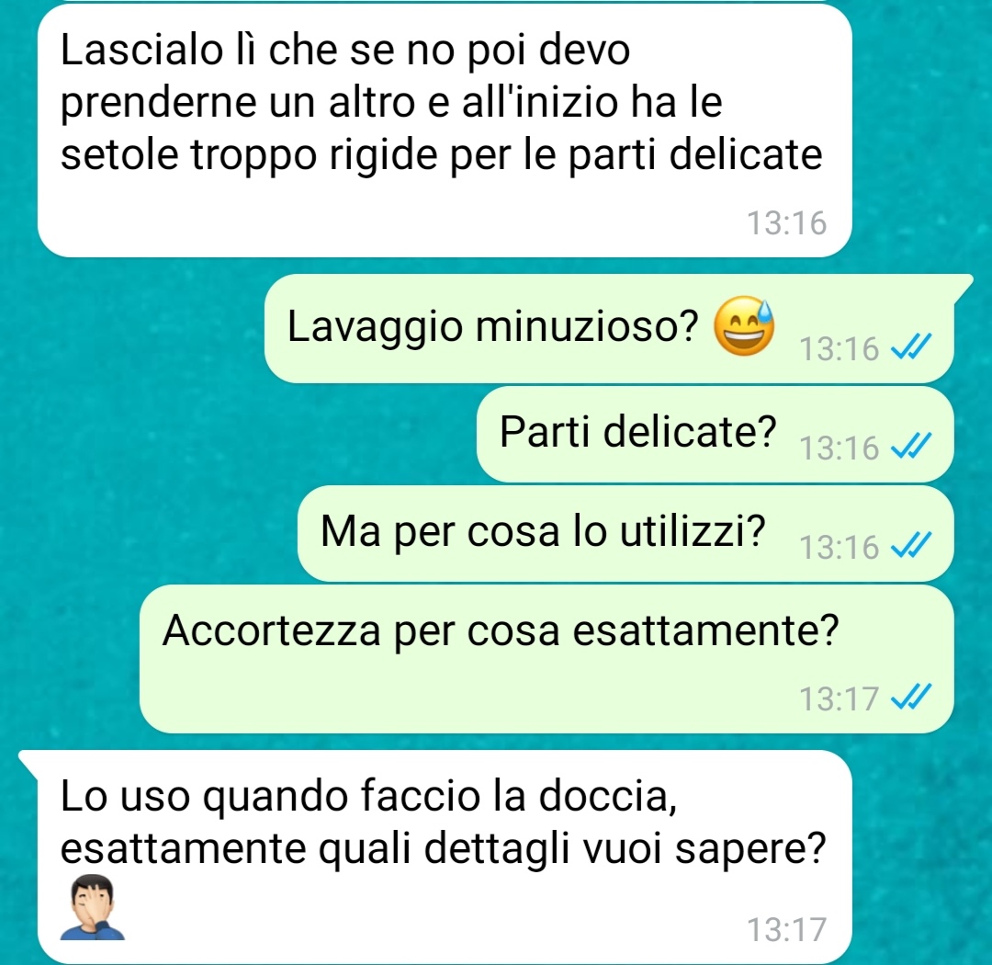
Task: Tap the 13:16 timestamp beside 'Parti delicate?'
Action: (839, 448)
